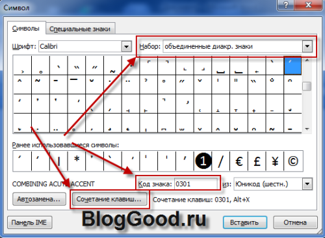Choose the combining inverted breve ending second row
Viewport: 325px width, 238px height.
[292, 85]
